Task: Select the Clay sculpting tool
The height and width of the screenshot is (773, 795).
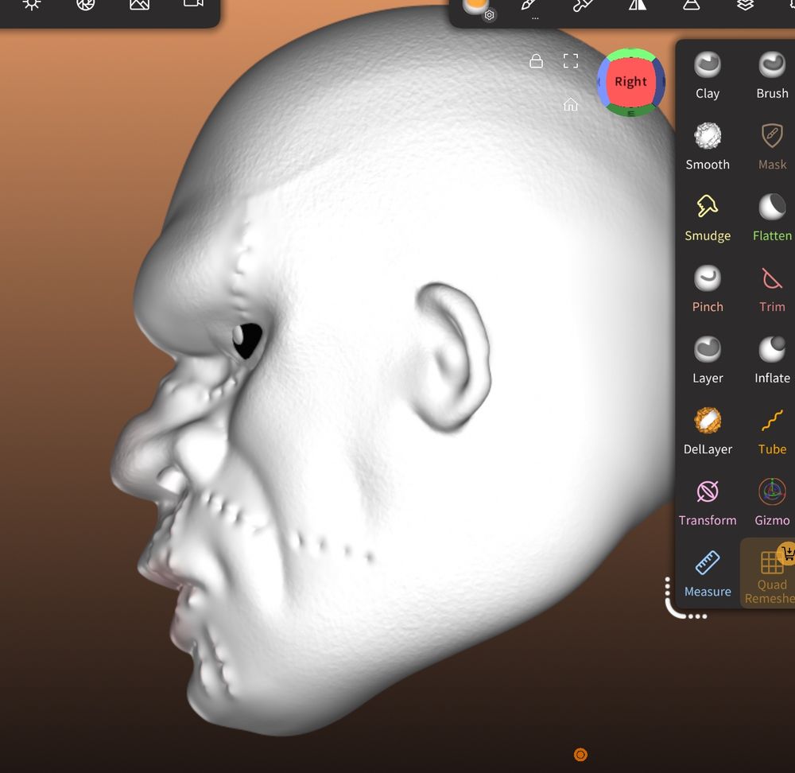Action: pos(708,76)
